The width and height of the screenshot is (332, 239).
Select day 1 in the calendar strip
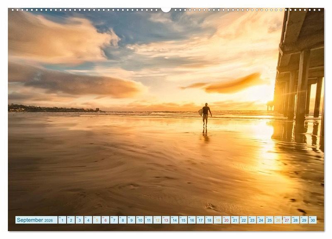[62, 220]
